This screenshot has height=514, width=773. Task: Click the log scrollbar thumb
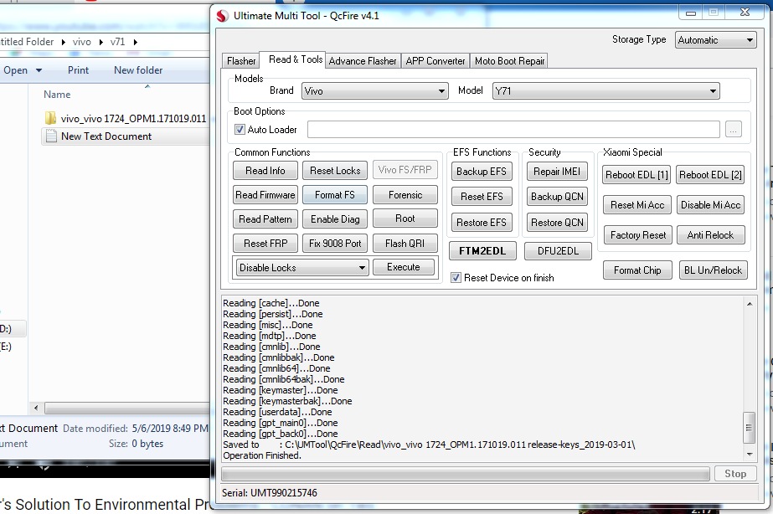coord(750,427)
